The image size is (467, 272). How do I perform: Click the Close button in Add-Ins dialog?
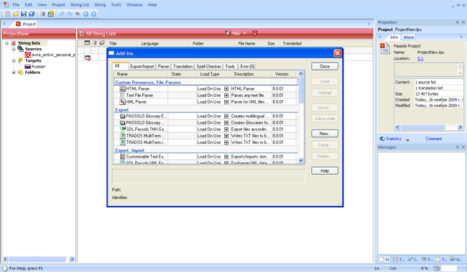point(325,66)
